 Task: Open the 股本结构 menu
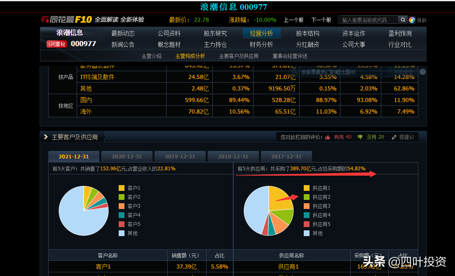point(307,34)
